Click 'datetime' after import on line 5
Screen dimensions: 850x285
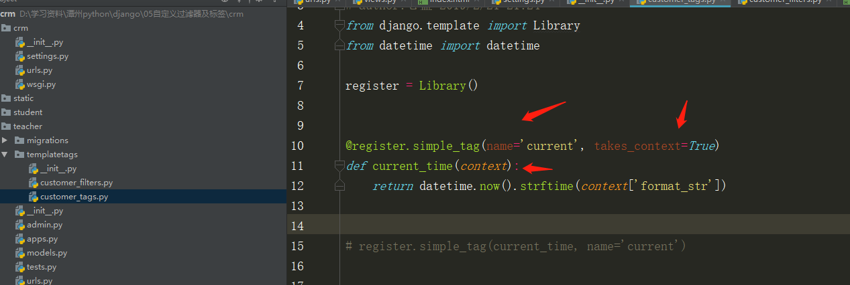tap(513, 45)
